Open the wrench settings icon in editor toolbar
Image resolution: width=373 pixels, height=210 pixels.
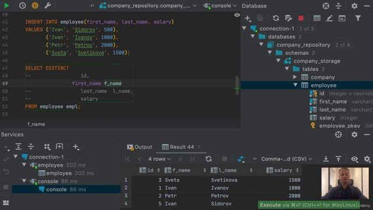click(x=48, y=5)
